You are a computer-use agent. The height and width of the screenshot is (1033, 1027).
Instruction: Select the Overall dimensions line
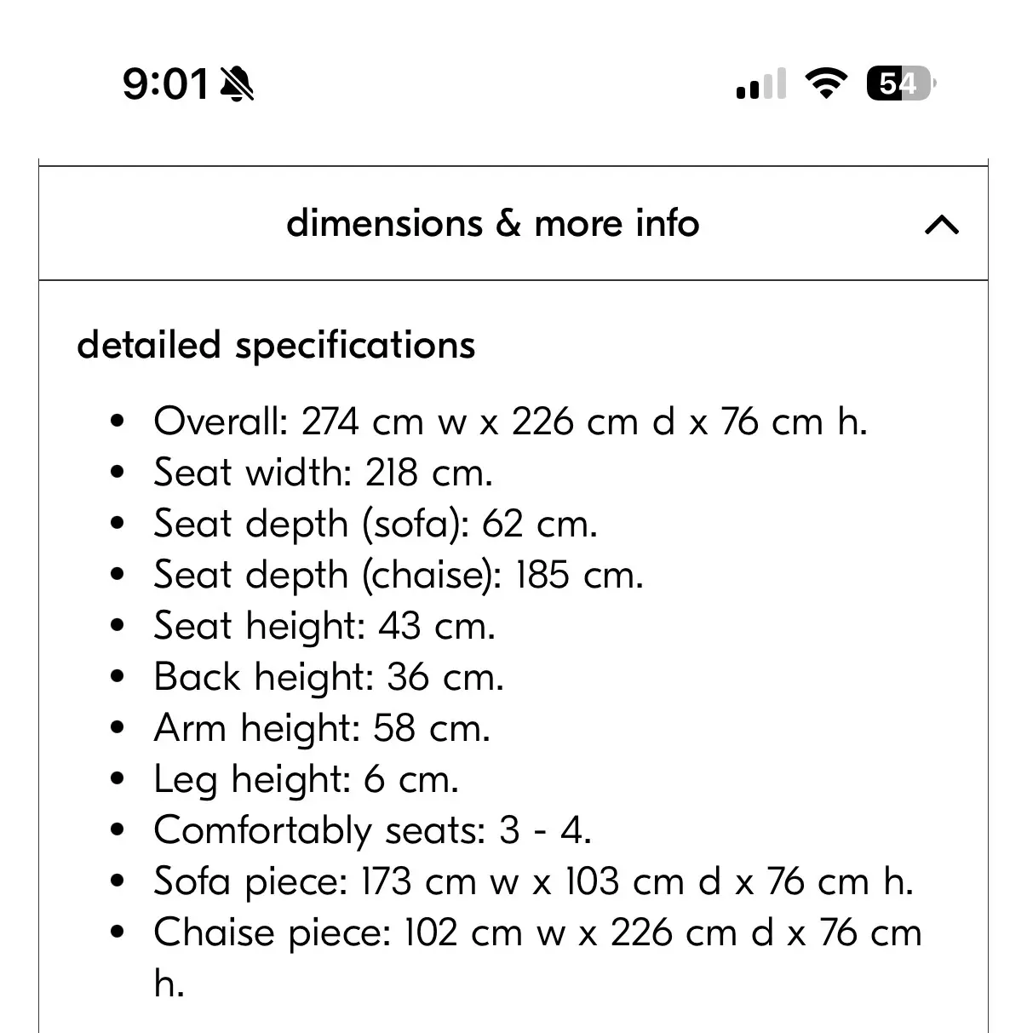coord(510,422)
